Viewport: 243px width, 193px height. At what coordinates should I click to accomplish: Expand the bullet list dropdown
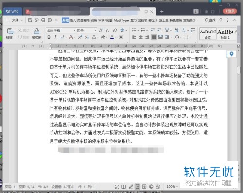coord(138,31)
